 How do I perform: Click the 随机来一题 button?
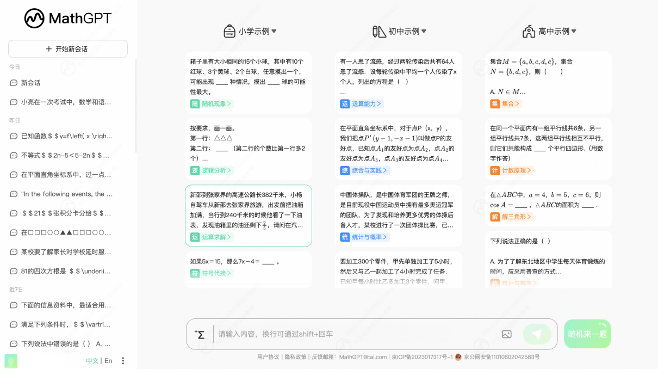pyautogui.click(x=587, y=334)
